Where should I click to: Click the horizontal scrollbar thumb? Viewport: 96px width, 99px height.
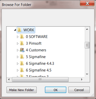[x=40, y=80]
